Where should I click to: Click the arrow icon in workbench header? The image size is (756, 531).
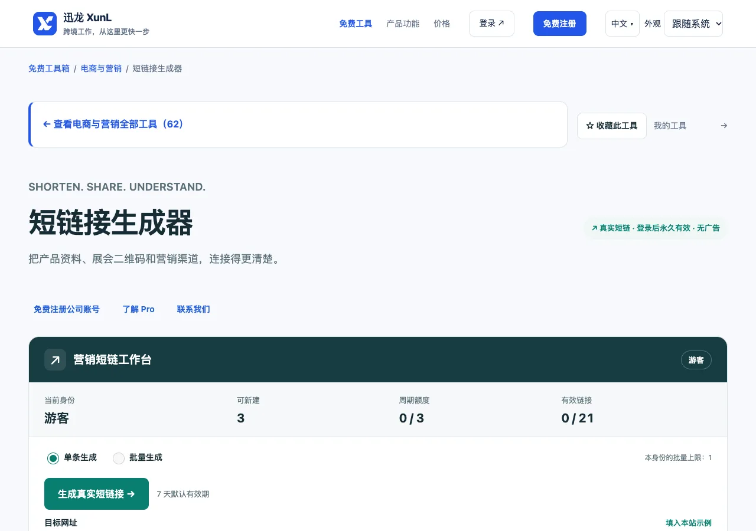pos(55,360)
